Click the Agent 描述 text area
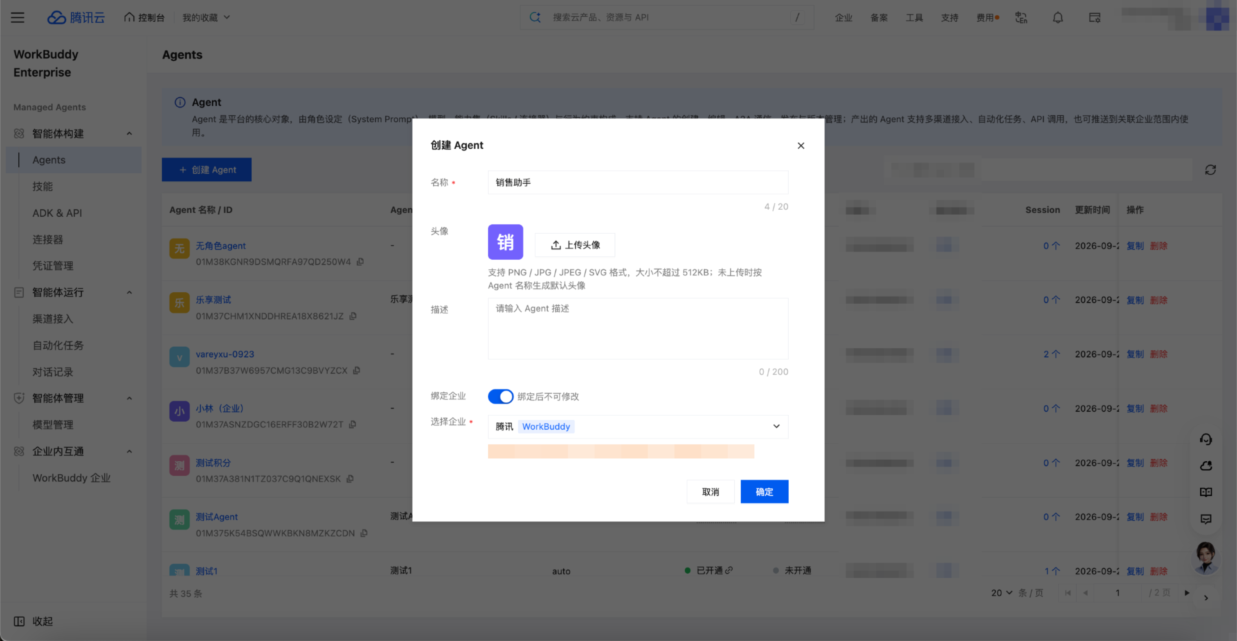Image resolution: width=1237 pixels, height=641 pixels. tap(638, 329)
